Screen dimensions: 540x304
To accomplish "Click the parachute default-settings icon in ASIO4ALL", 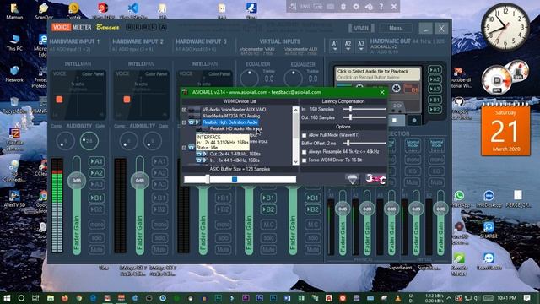I will (x=353, y=179).
